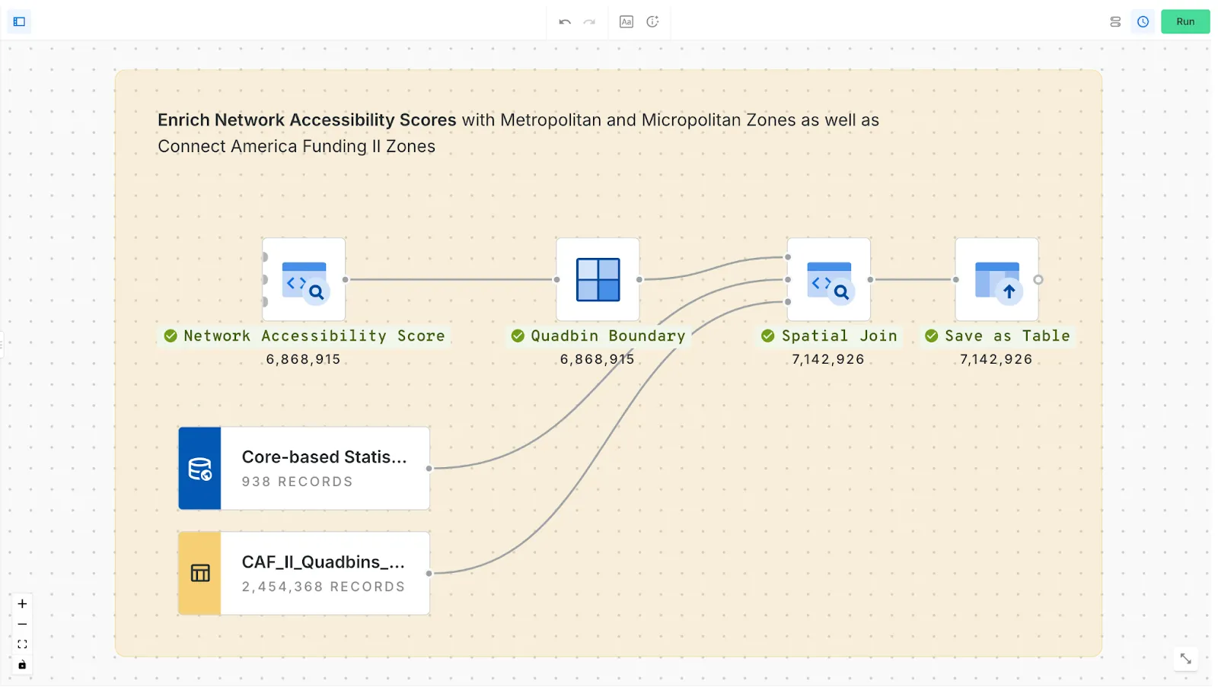Image resolution: width=1218 pixels, height=687 pixels.
Task: Open the workflow version history clock
Action: click(1142, 21)
